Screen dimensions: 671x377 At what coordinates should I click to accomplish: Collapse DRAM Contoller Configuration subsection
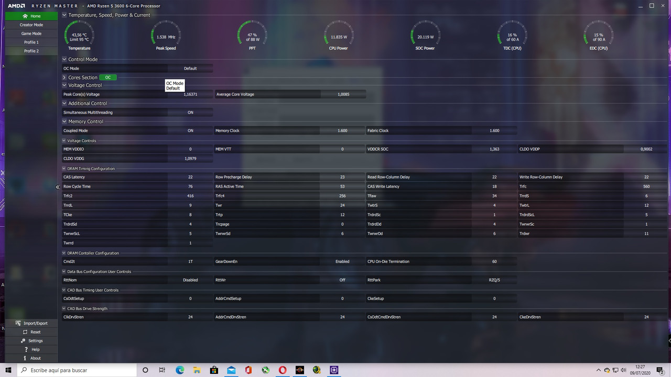[x=64, y=253]
